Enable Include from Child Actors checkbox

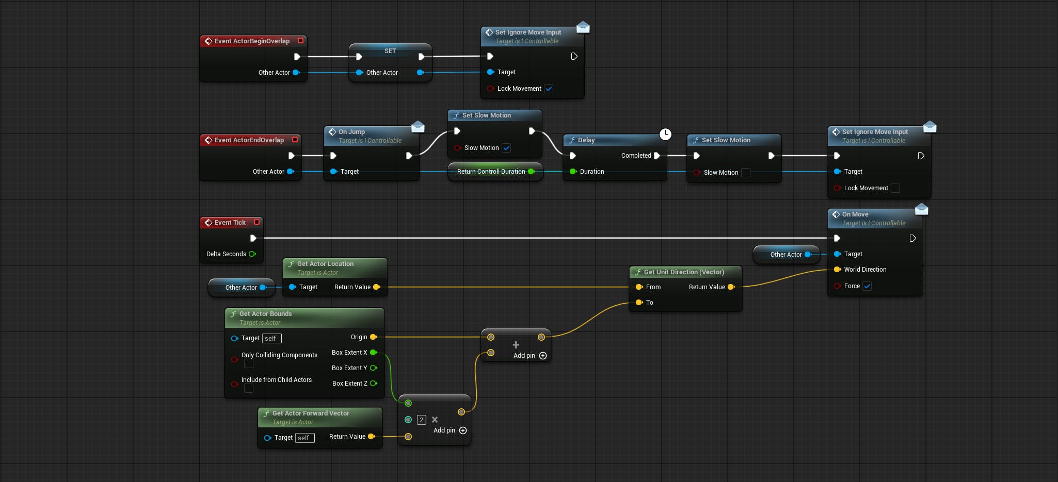pos(248,389)
